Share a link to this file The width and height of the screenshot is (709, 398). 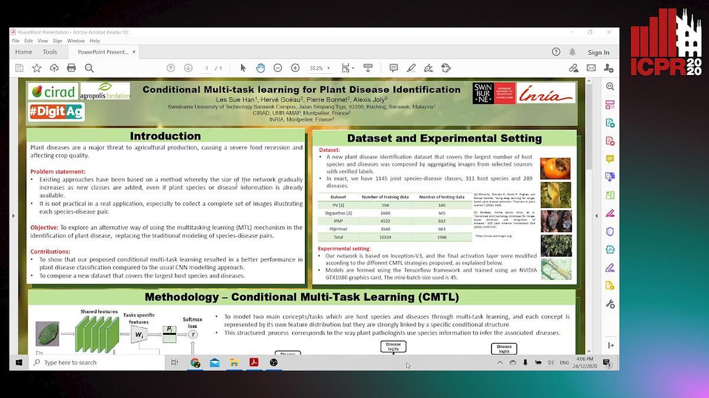coord(573,68)
